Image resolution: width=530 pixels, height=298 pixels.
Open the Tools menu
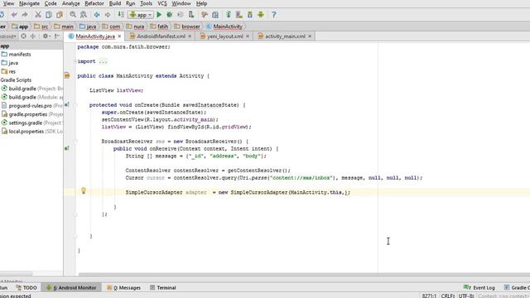tap(146, 3)
